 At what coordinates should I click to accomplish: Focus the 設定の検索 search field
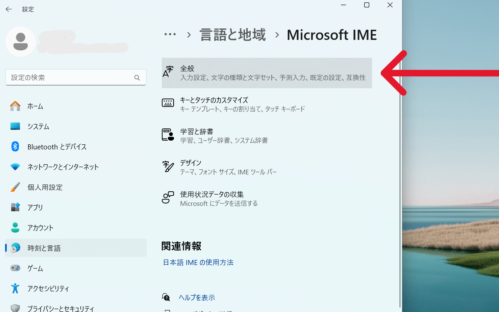click(x=76, y=77)
